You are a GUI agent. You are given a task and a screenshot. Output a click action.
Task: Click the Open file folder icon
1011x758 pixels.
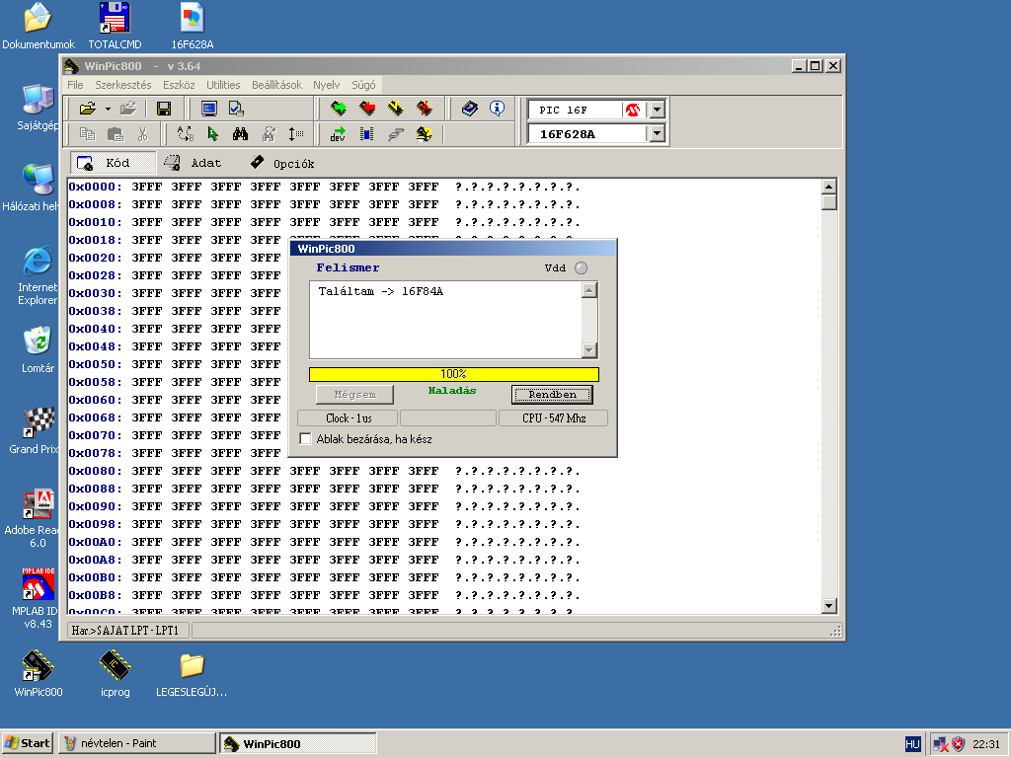click(x=87, y=109)
